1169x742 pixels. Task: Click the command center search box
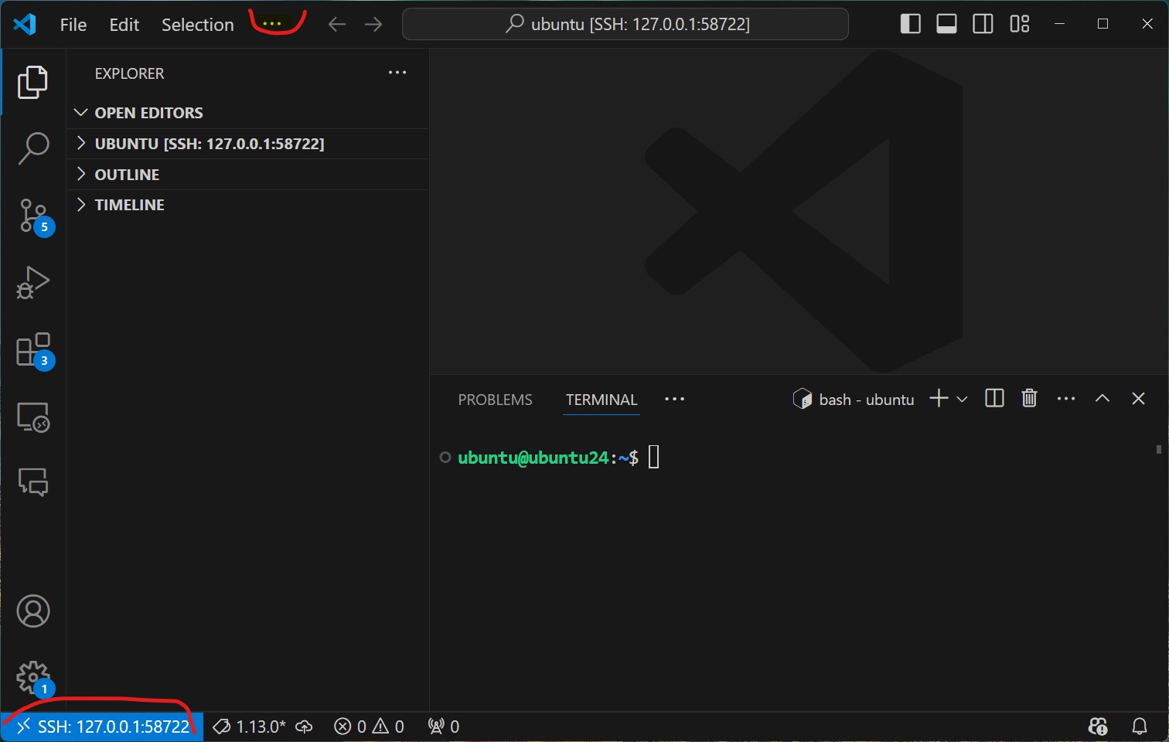coord(625,24)
